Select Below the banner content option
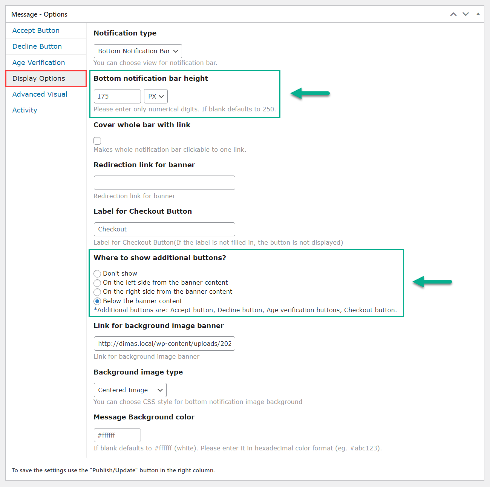The image size is (490, 487). (x=97, y=301)
